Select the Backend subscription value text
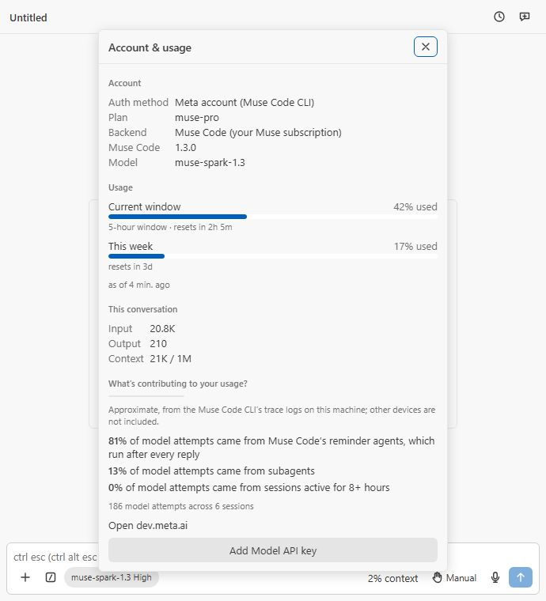 pos(258,133)
